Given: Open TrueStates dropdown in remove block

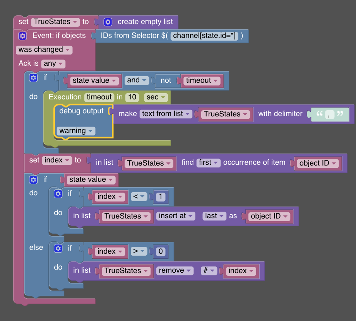Looking at the screenshot, I should coord(126,271).
